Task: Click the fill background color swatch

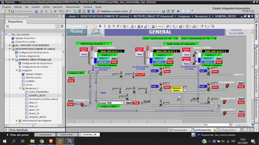Action: [x=139, y=26]
